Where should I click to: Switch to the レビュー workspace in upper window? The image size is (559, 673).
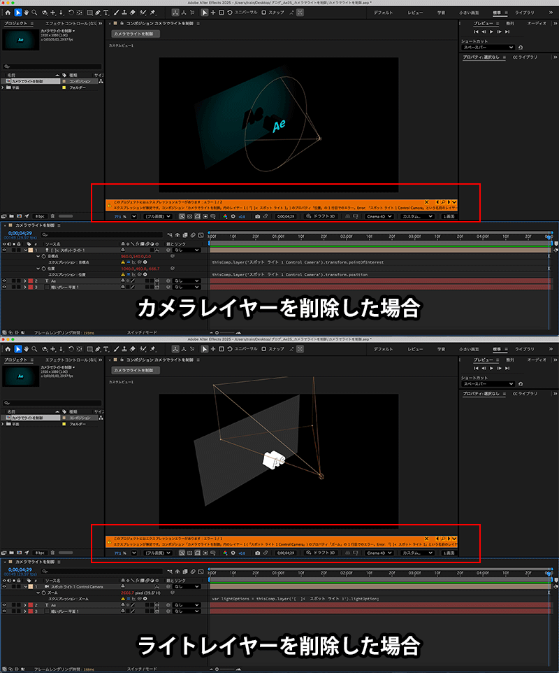[x=415, y=13]
